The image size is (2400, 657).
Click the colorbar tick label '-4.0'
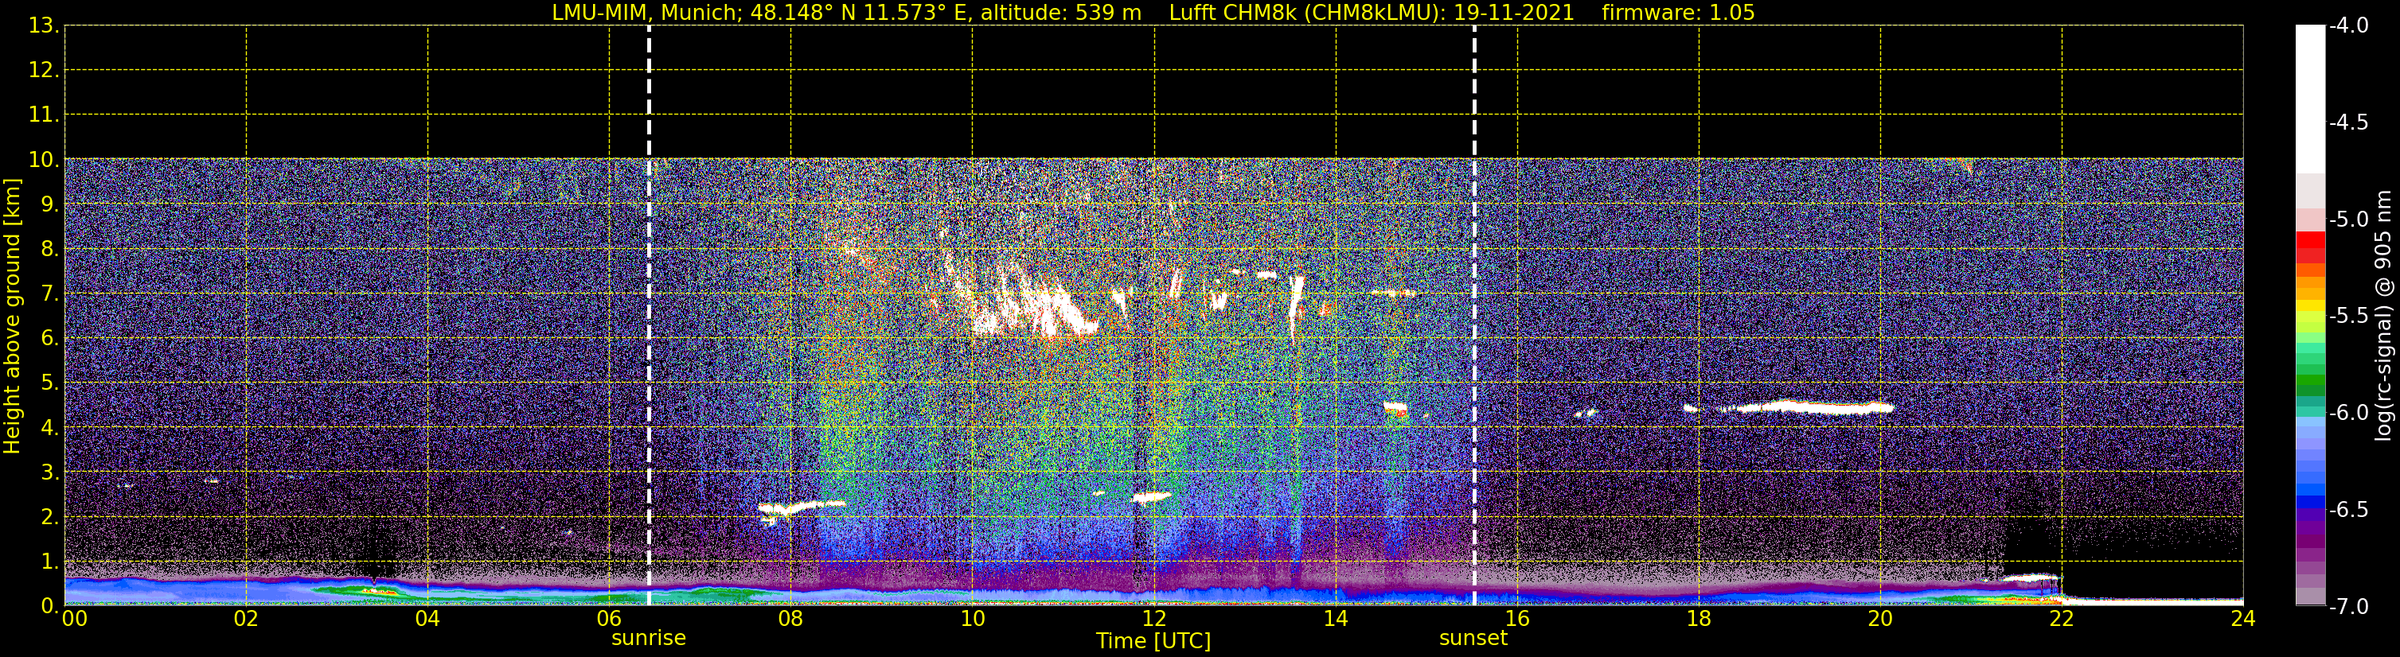pyautogui.click(x=2347, y=26)
